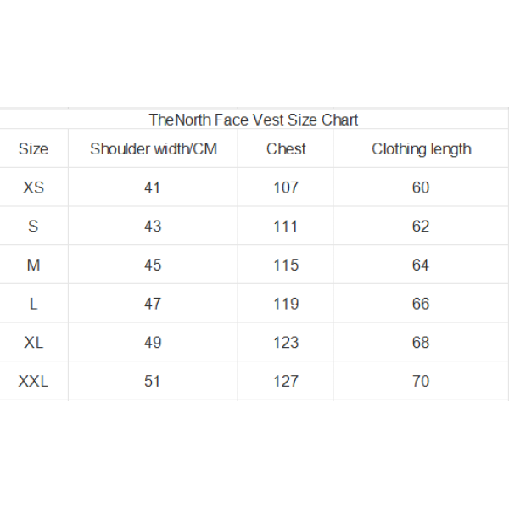Select shoulder width value 51
509x509 pixels.
pos(152,381)
